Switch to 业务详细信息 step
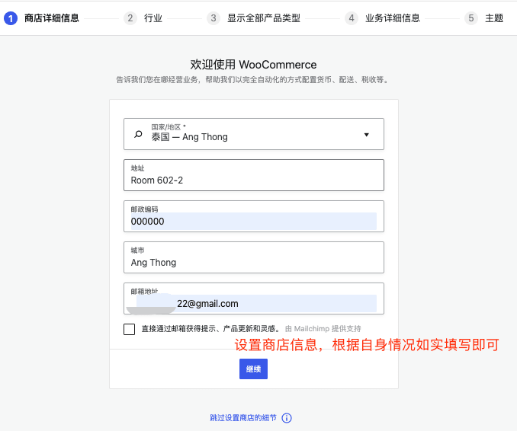 click(x=393, y=18)
